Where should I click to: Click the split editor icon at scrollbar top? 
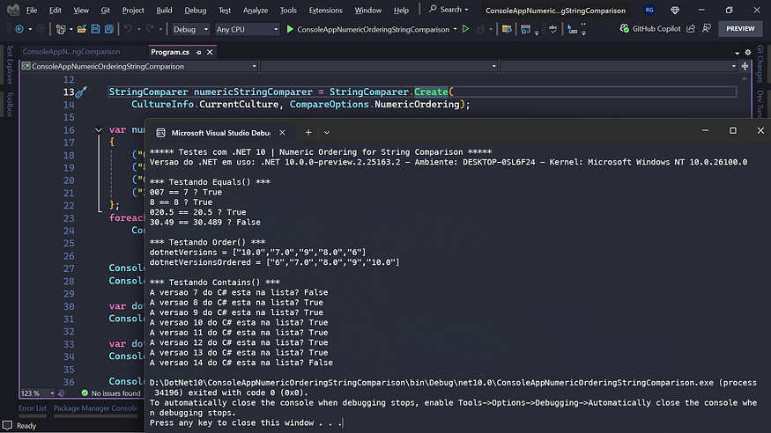tap(745, 66)
